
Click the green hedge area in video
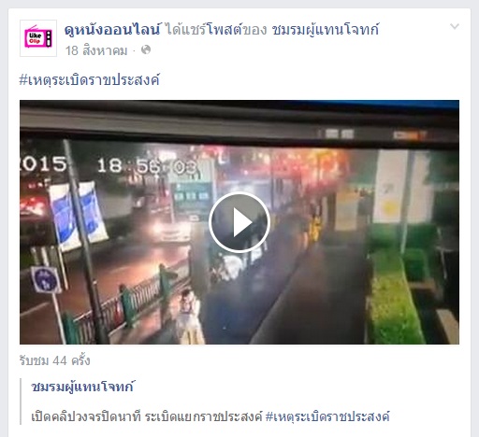396,299
